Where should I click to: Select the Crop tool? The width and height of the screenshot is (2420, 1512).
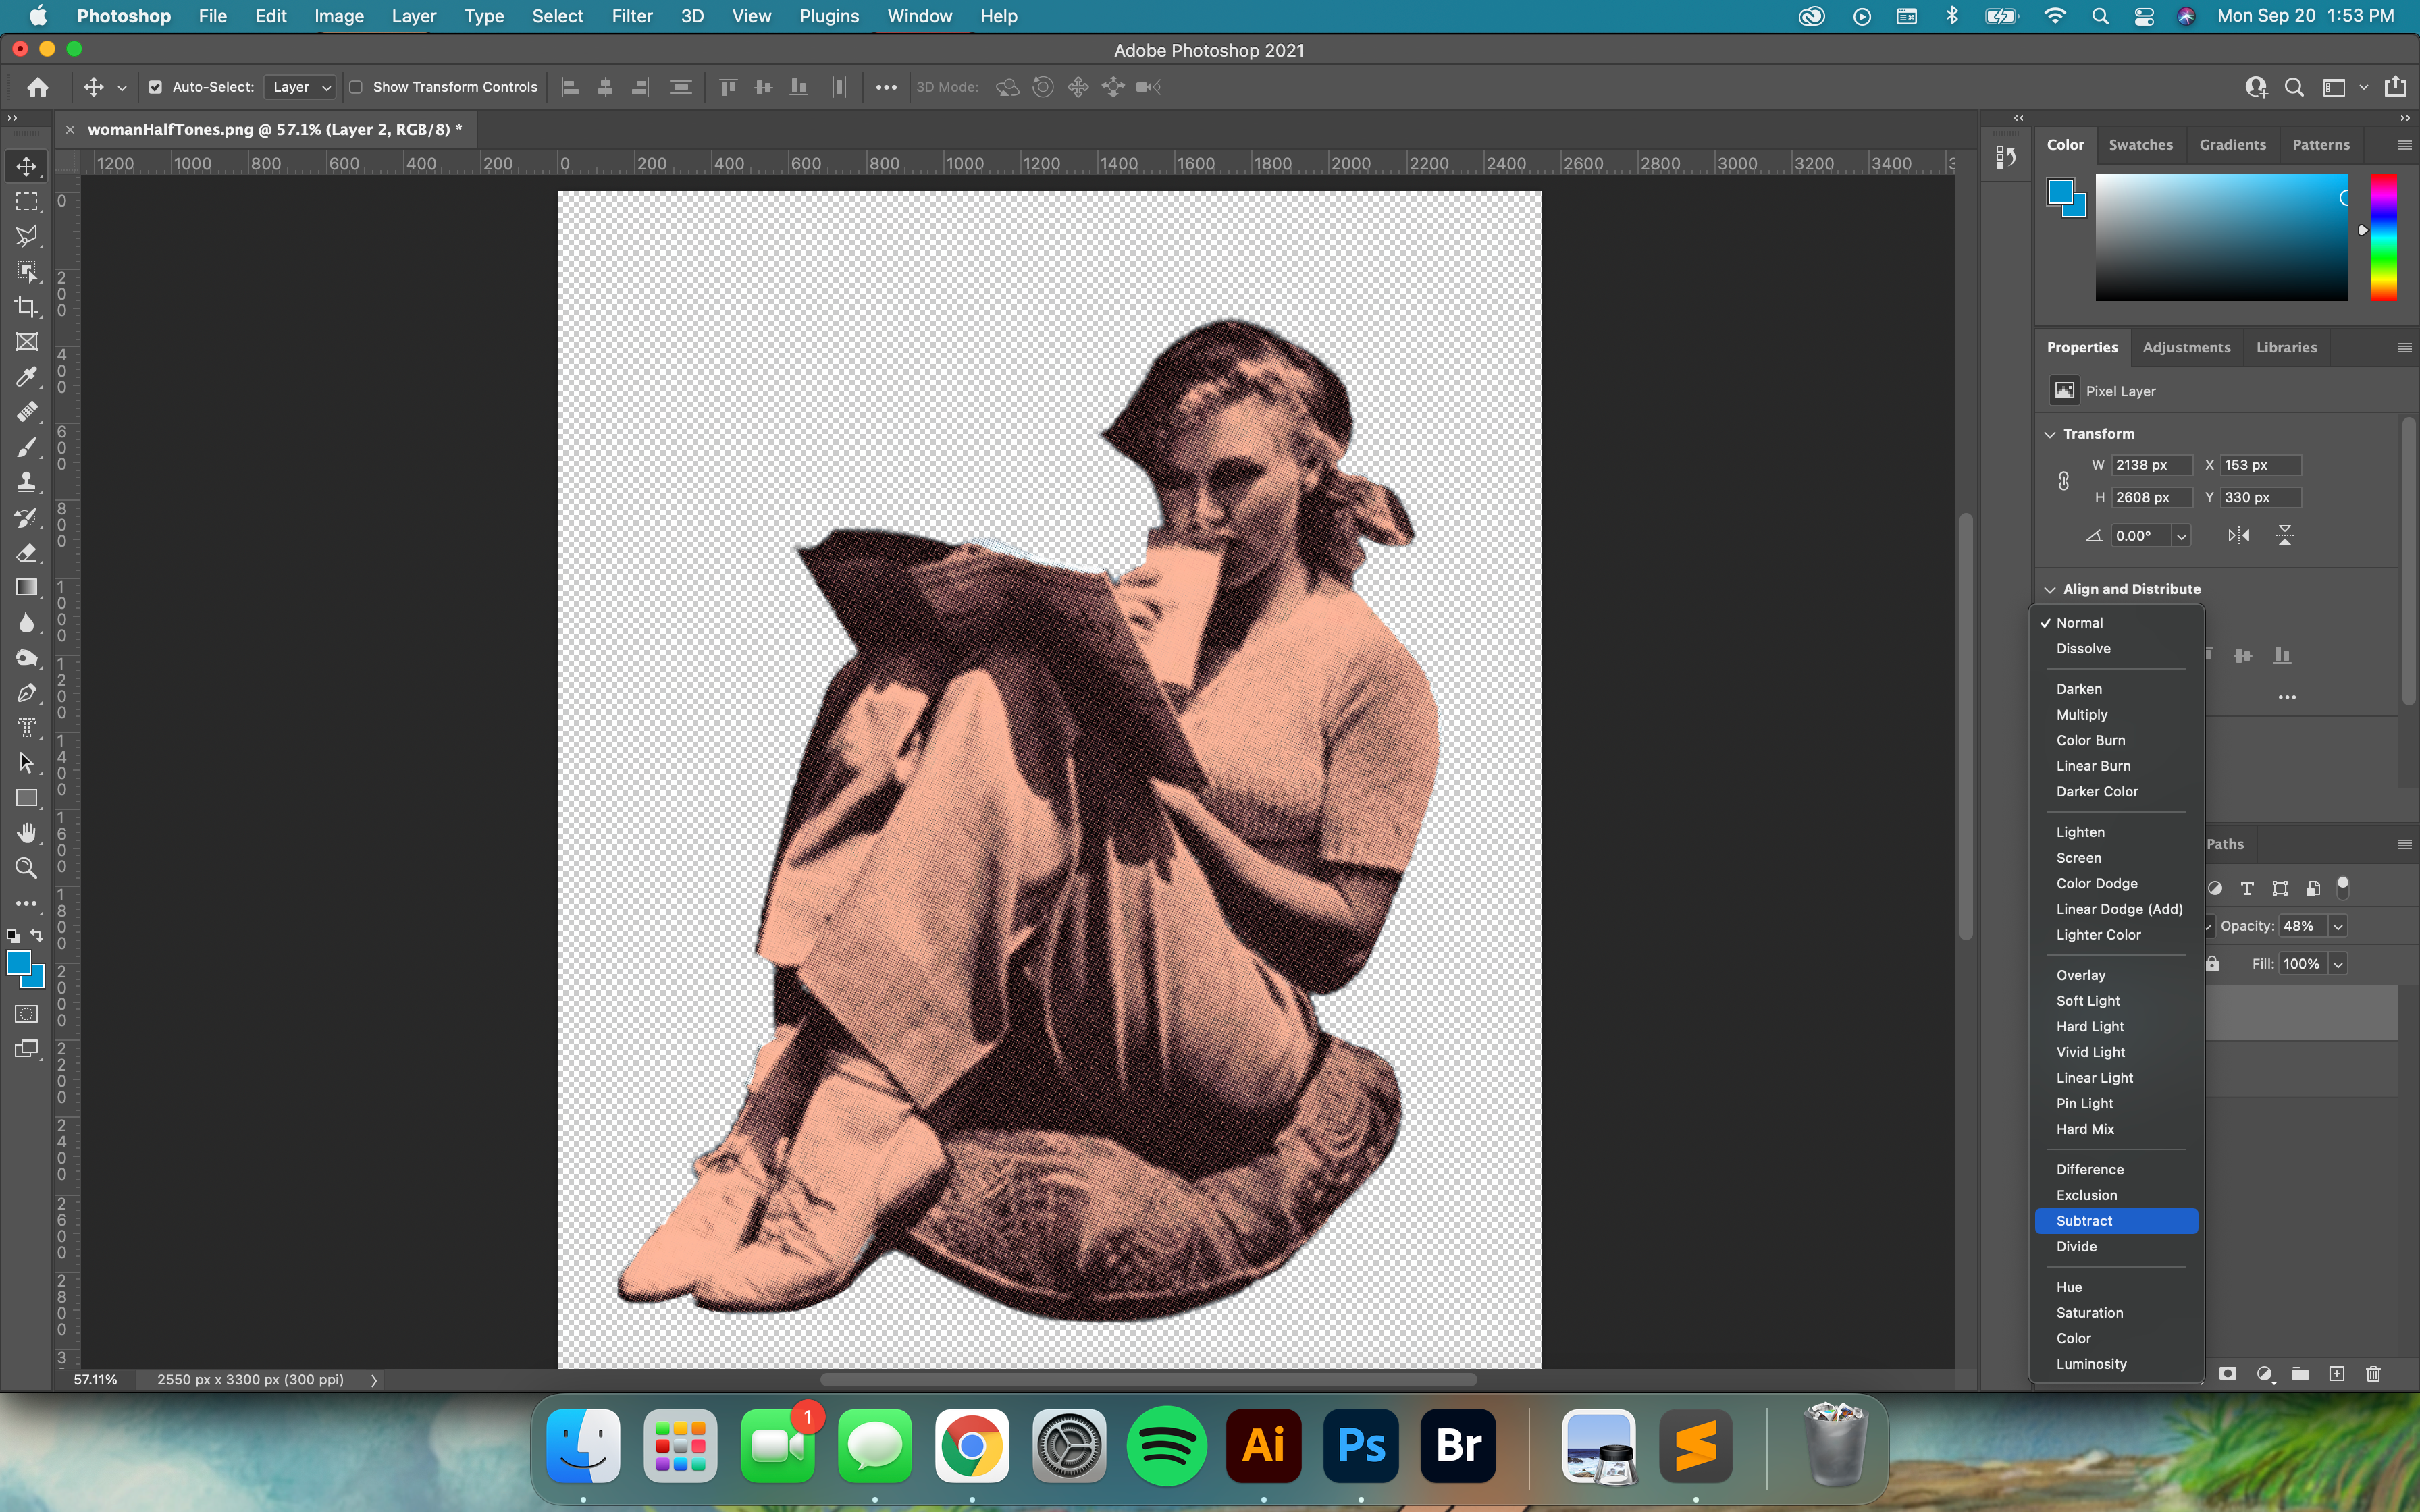(27, 307)
